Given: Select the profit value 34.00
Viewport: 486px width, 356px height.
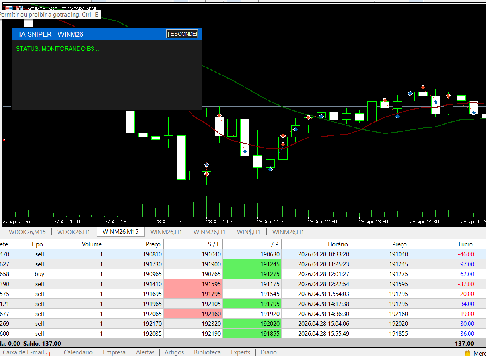Looking at the screenshot, I should (x=467, y=304).
